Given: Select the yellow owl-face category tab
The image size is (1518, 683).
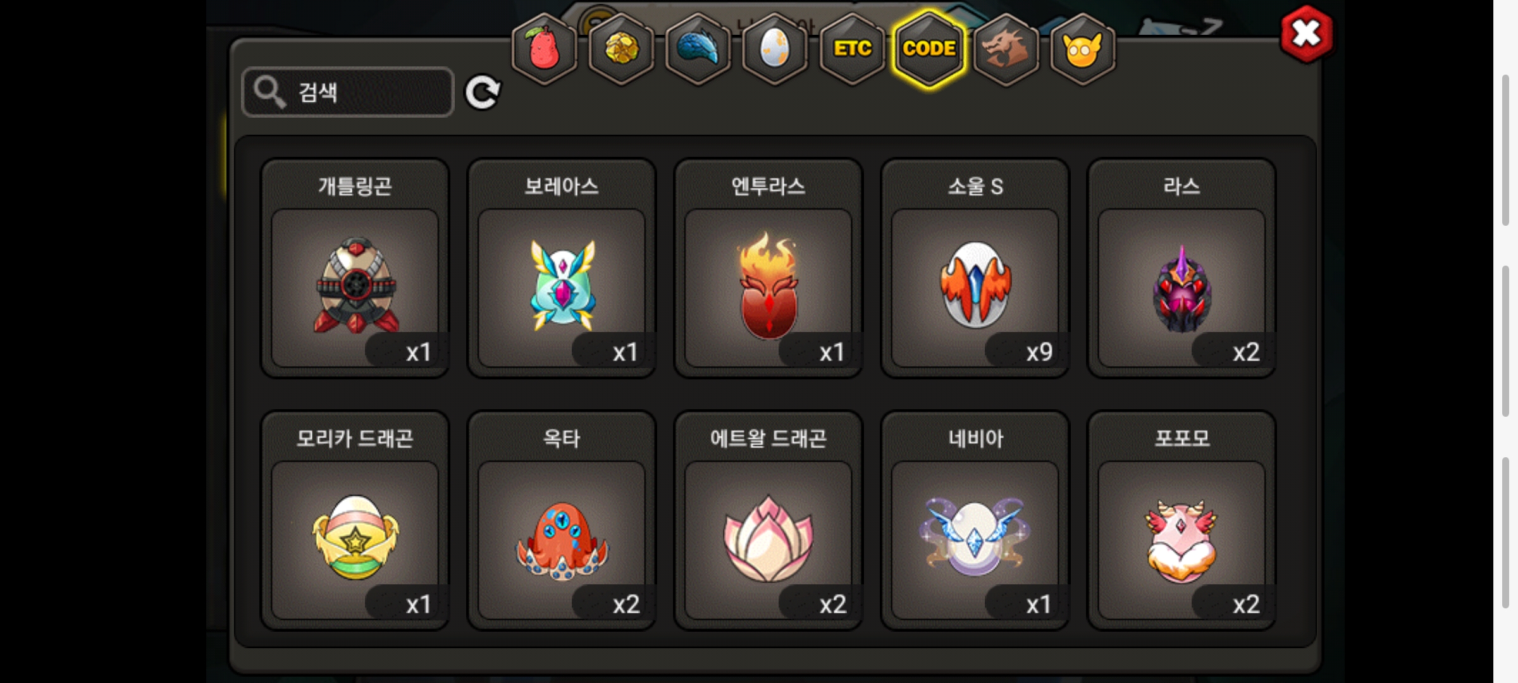Looking at the screenshot, I should 1083,49.
